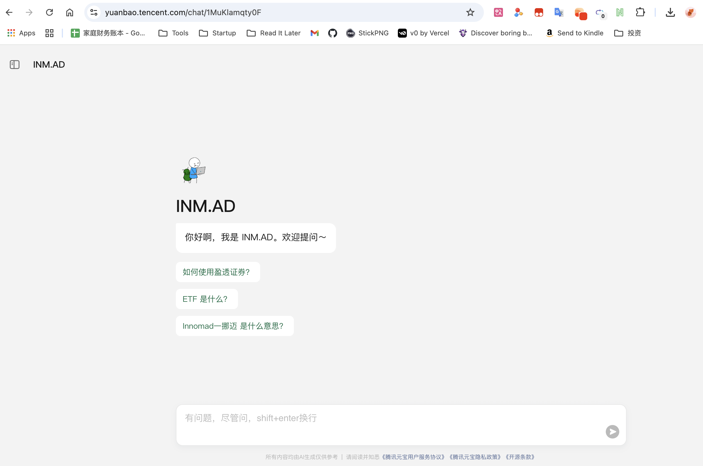Go back to previous page
The height and width of the screenshot is (466, 703).
[x=9, y=12]
